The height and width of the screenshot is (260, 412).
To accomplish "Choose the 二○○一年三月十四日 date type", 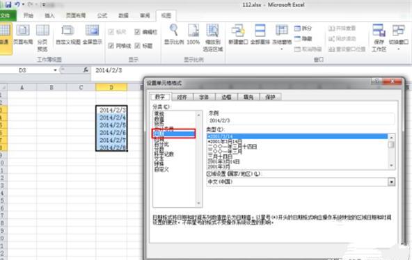I will [232, 147].
